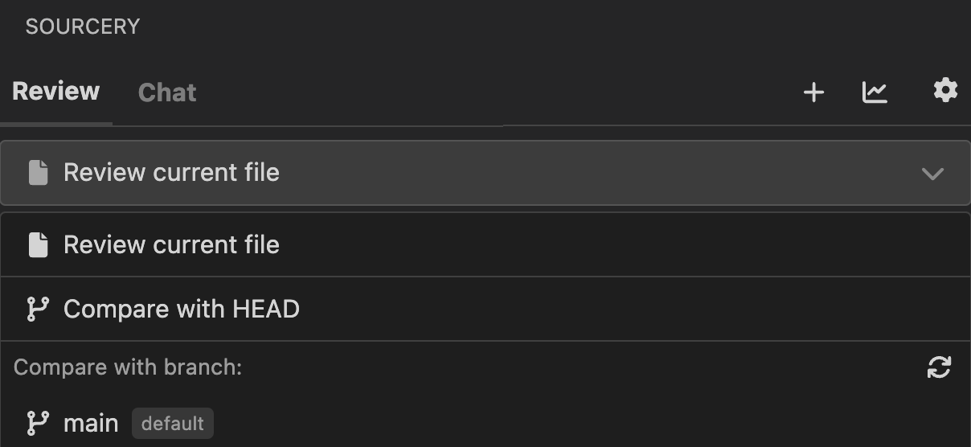This screenshot has width=971, height=447.
Task: Click the default badge on main branch
Action: [x=173, y=424]
